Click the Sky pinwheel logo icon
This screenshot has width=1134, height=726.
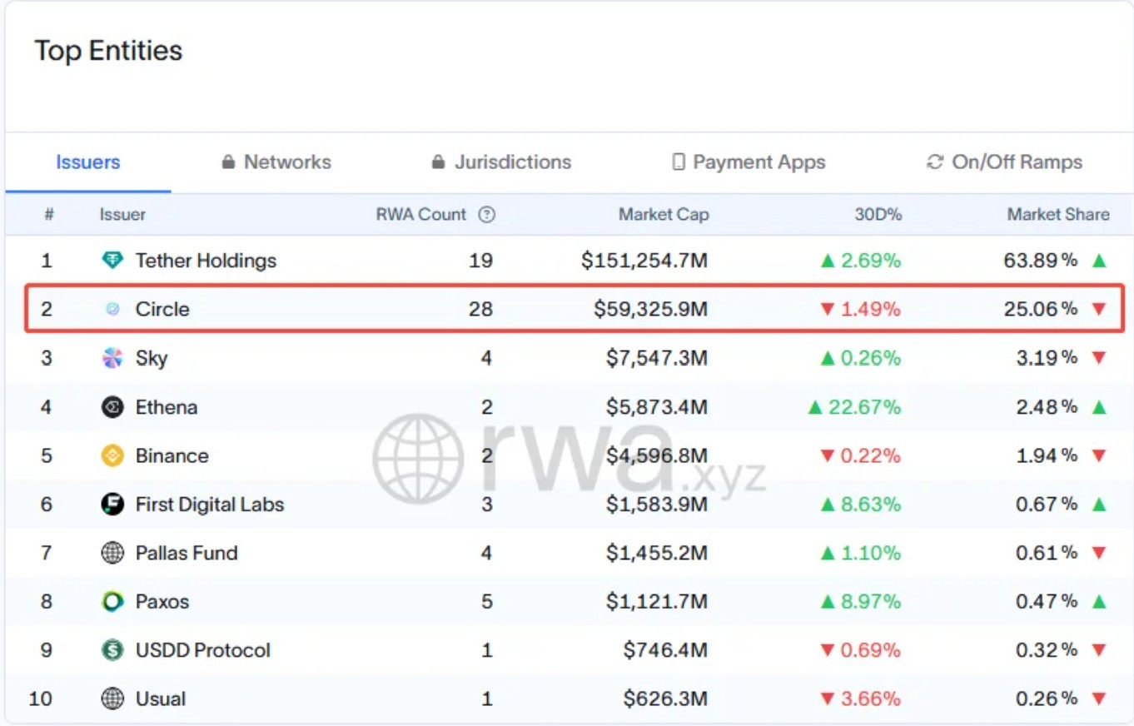(112, 358)
